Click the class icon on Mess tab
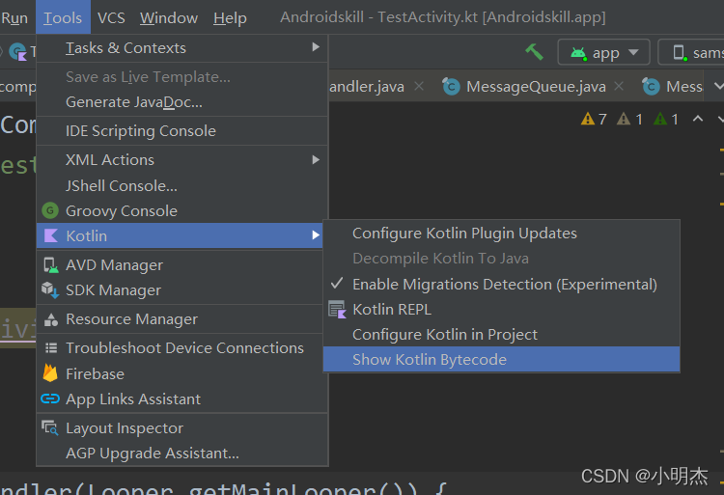724x495 pixels. [651, 86]
